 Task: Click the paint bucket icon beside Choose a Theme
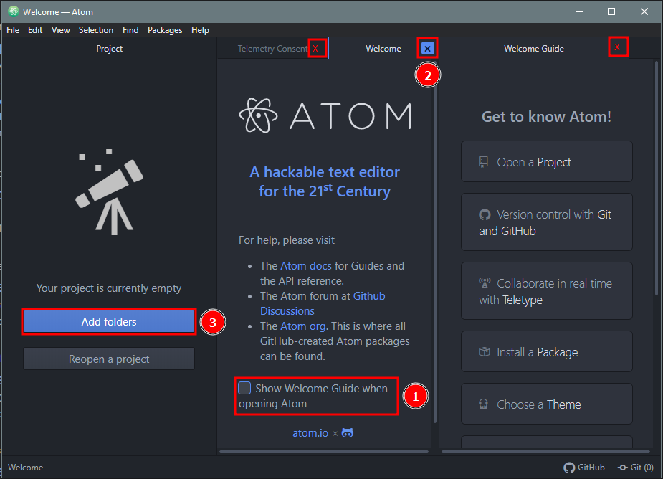coord(483,404)
